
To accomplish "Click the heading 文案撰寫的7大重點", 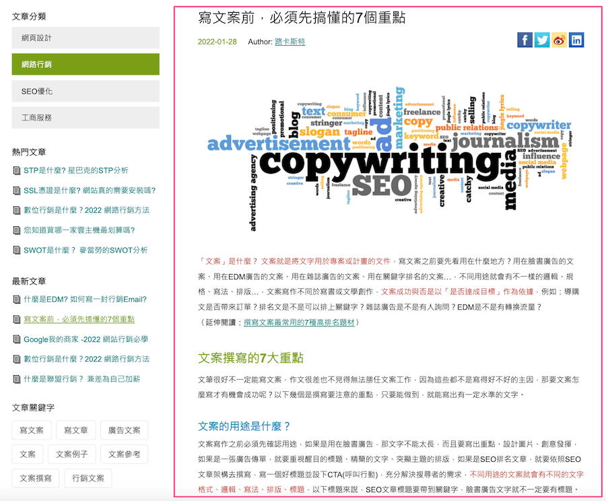I will click(251, 358).
